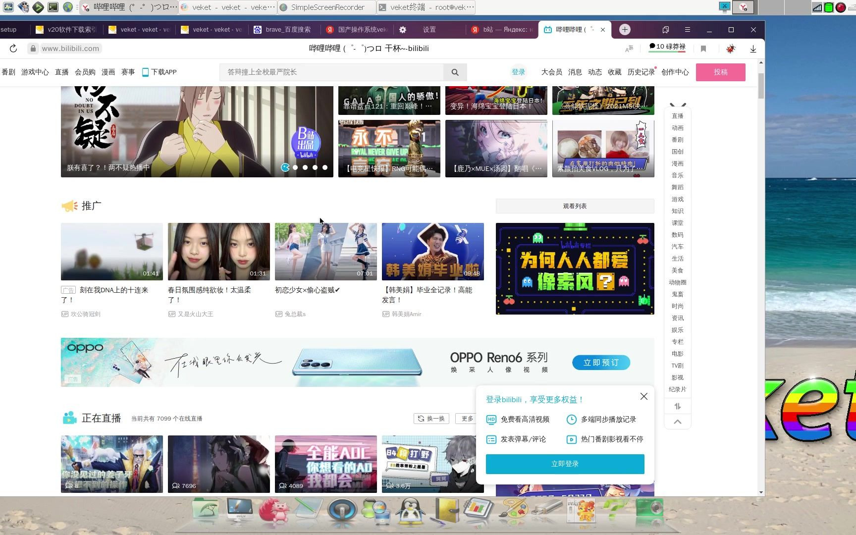Open 创作中心 in the top menu

pyautogui.click(x=675, y=72)
